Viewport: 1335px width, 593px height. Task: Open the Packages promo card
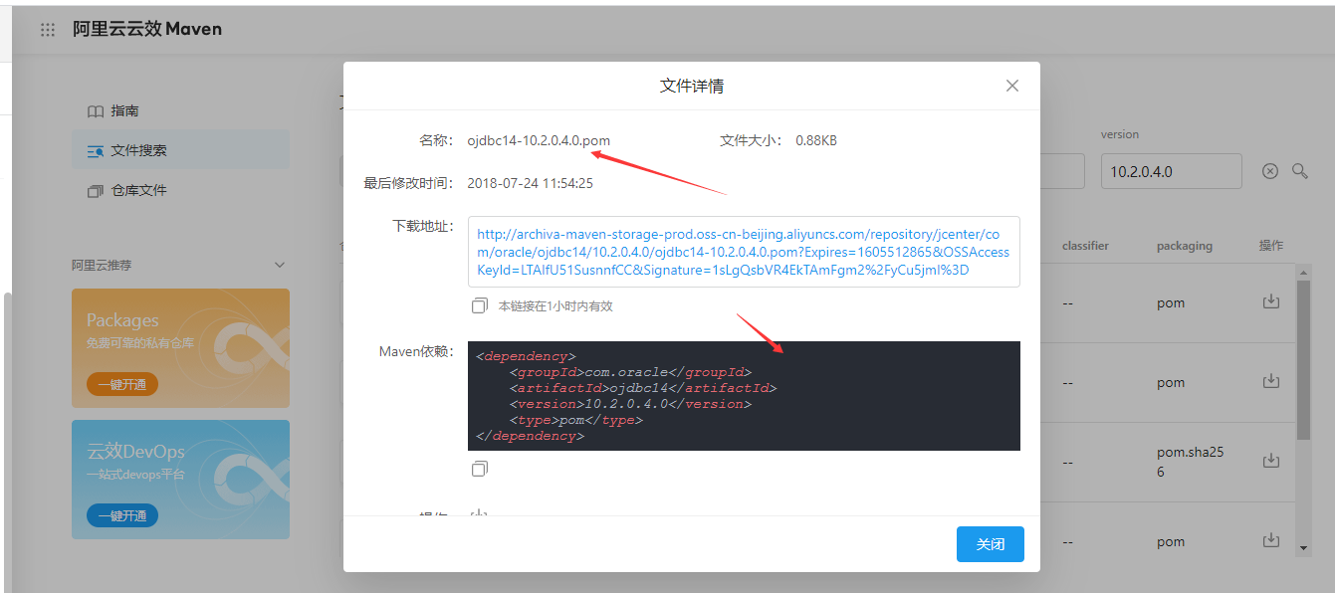[180, 348]
